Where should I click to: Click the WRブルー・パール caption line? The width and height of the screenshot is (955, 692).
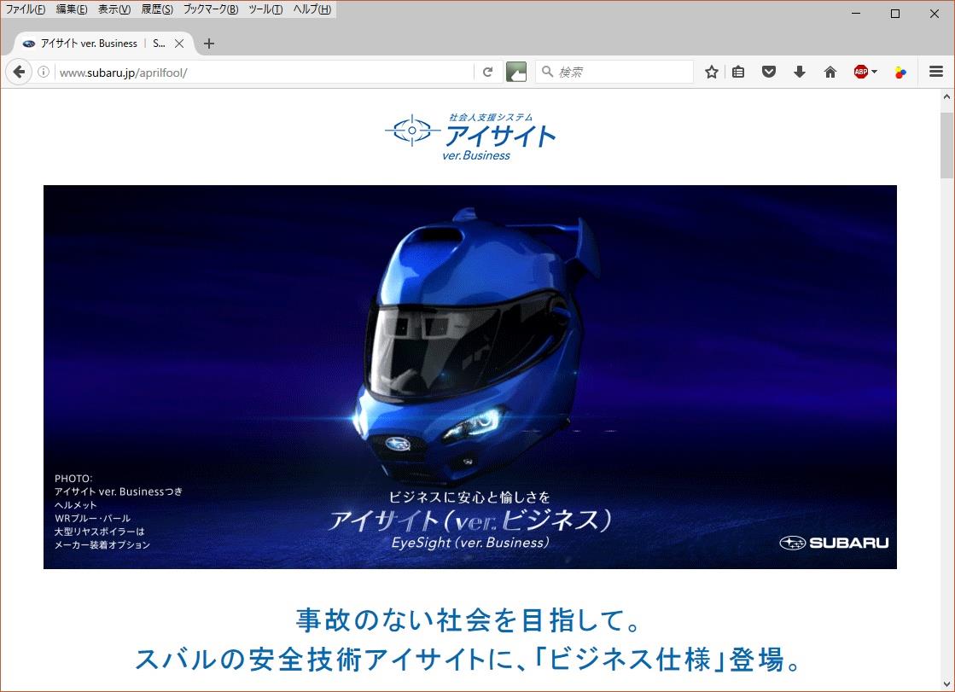click(92, 519)
